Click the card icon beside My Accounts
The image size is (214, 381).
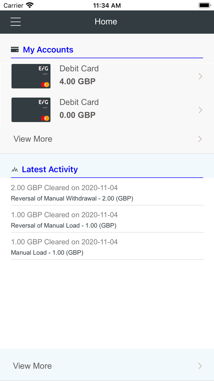[15, 49]
